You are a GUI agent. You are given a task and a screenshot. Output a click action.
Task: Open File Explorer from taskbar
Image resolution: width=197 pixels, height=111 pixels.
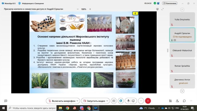(x=60, y=108)
